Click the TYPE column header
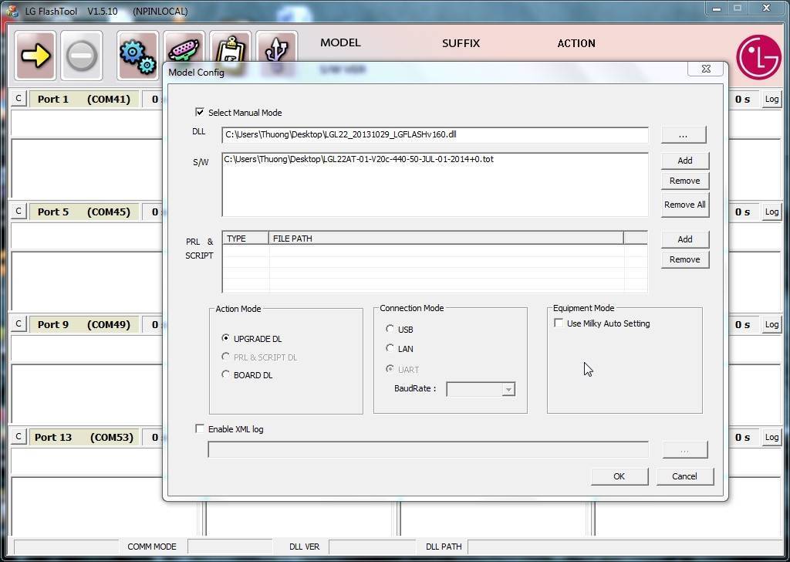The height and width of the screenshot is (562, 790). [x=245, y=239]
